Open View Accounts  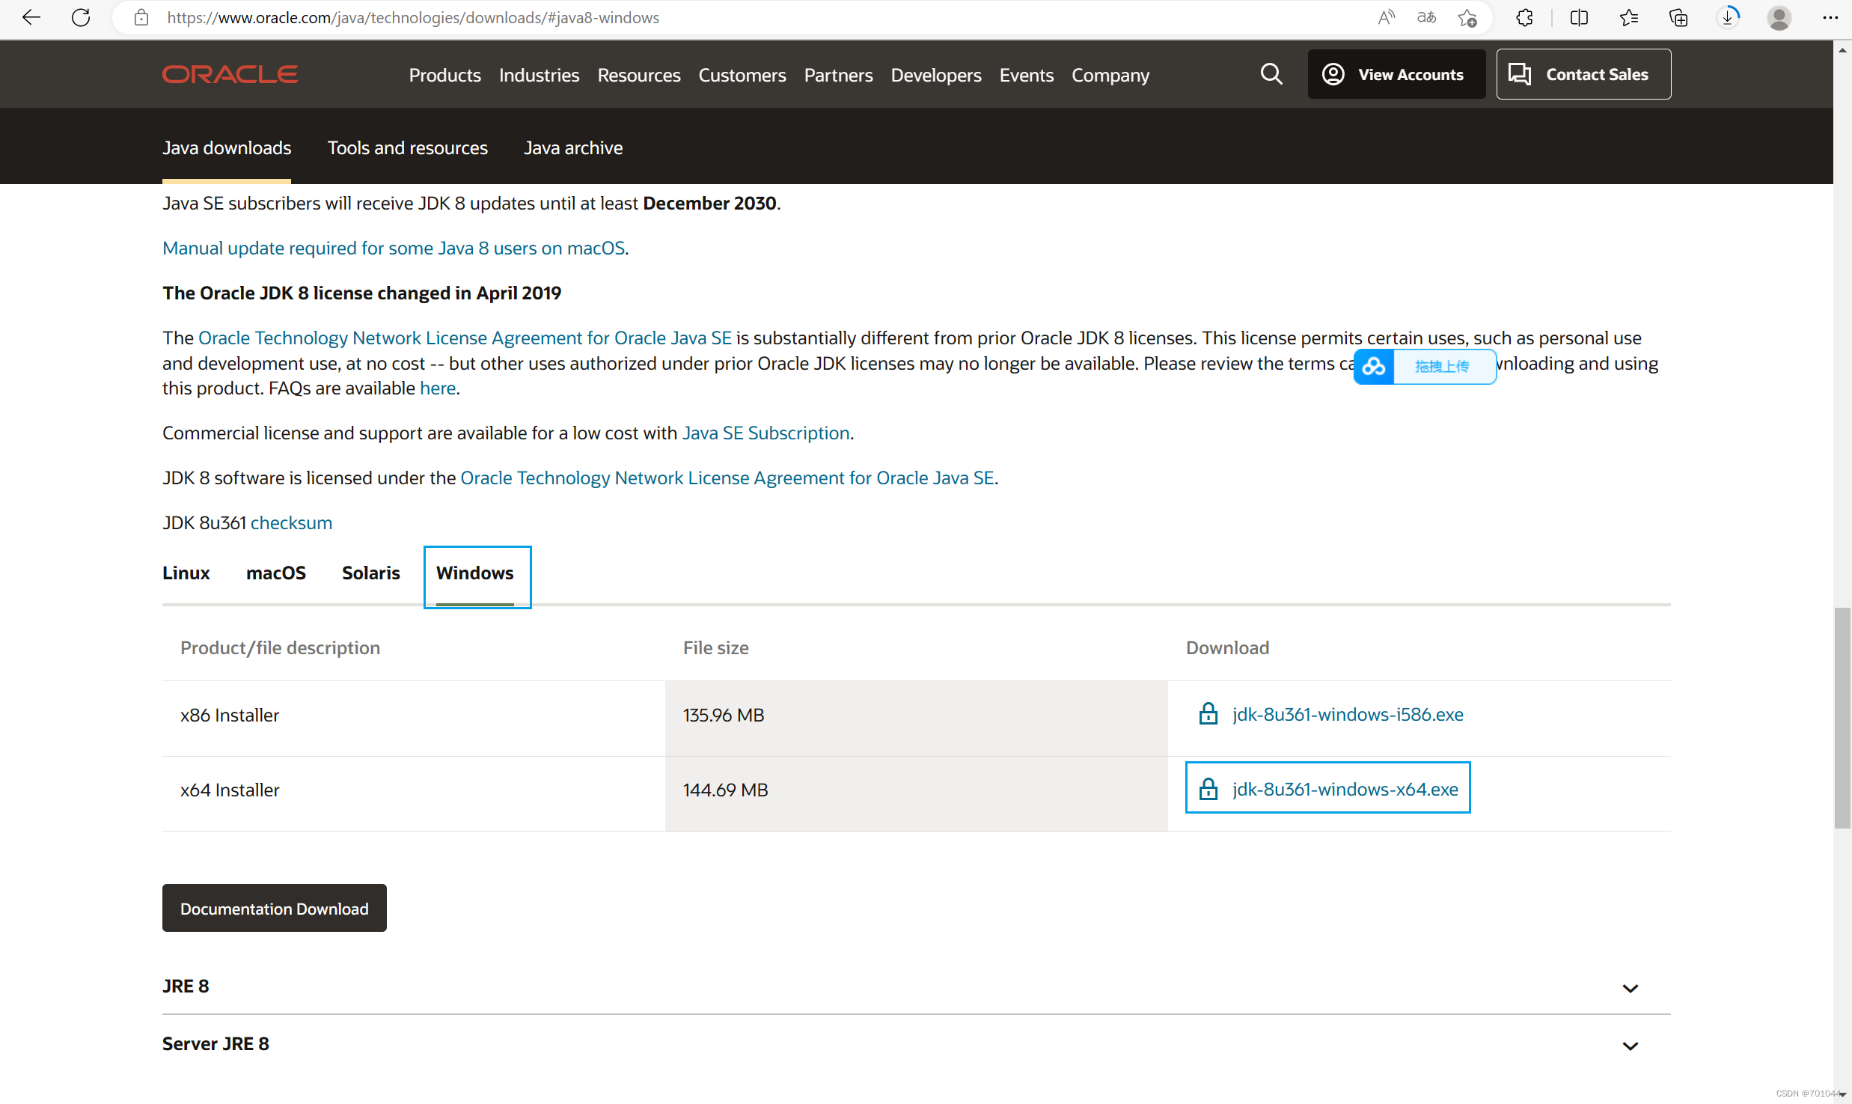tap(1396, 74)
